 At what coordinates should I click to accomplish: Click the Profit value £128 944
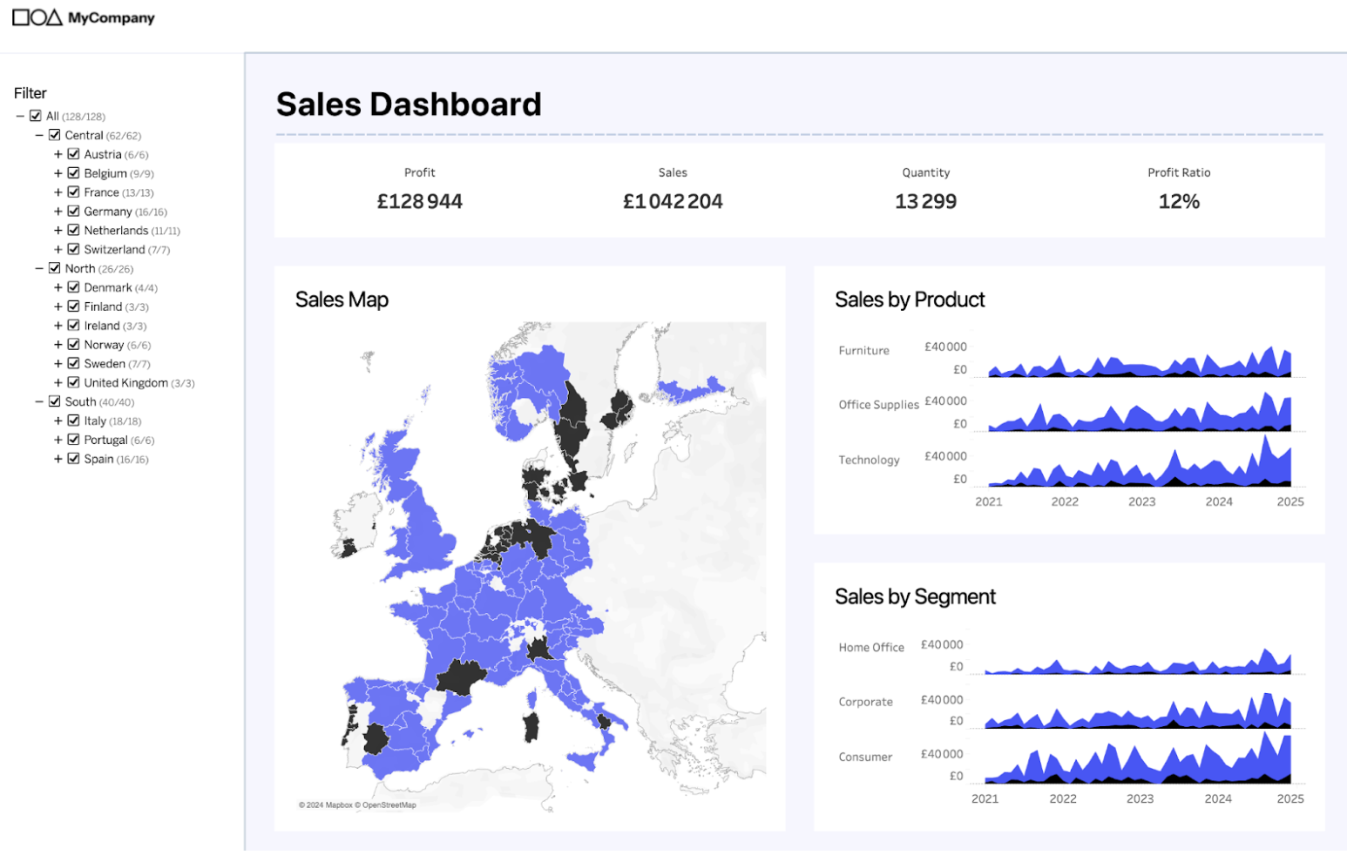click(419, 202)
